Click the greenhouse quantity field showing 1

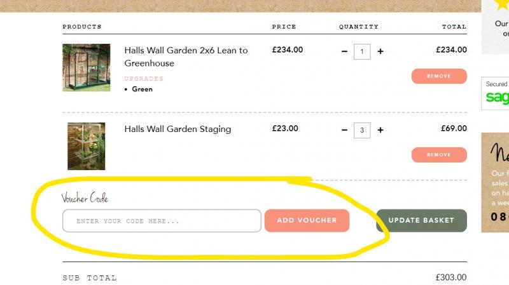[362, 52]
